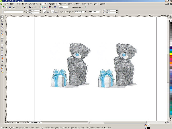This screenshot has height=129, width=172.
Task: Click the horizontal scrollbar thumb
Action: (125, 122)
